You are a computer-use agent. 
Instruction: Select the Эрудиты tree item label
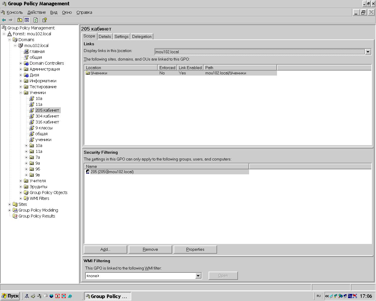38,187
